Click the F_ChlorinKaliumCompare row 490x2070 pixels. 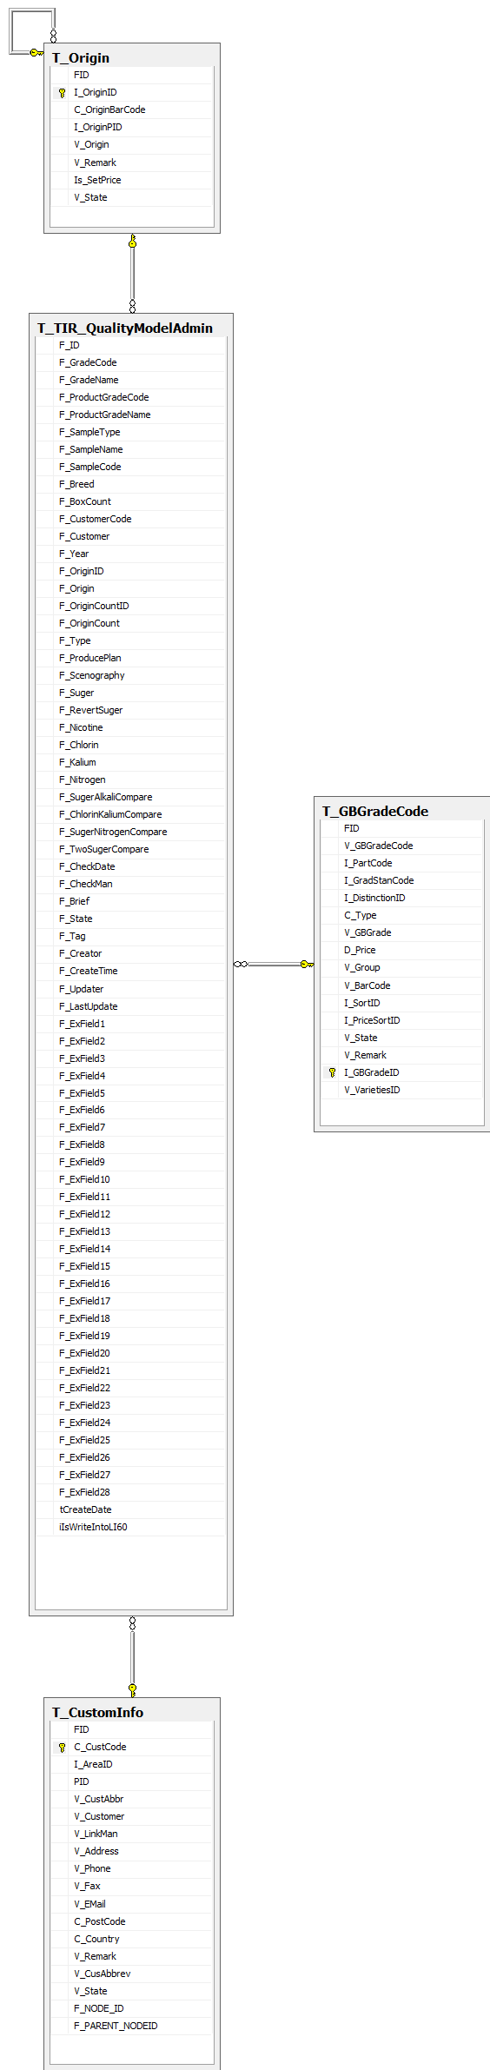pos(130,815)
